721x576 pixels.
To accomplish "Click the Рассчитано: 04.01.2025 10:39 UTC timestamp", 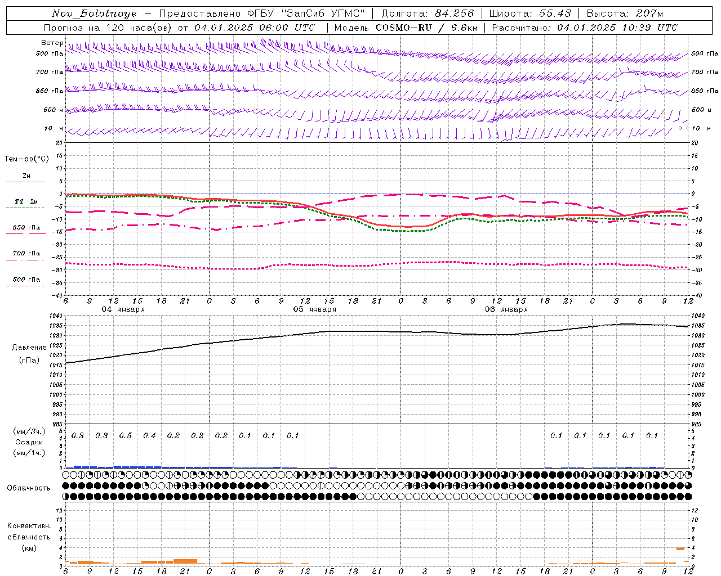I will click(x=585, y=28).
